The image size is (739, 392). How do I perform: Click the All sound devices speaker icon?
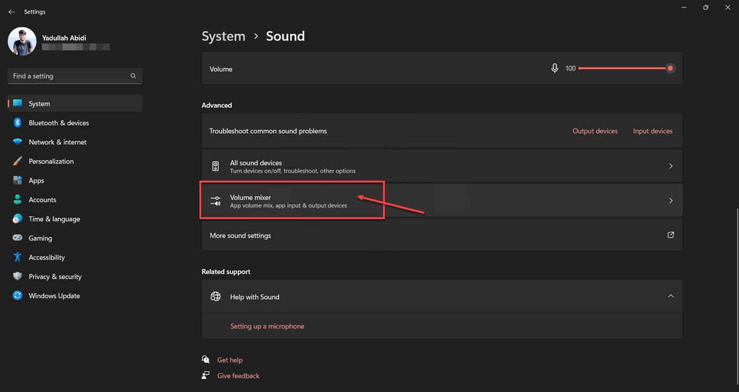[x=215, y=166]
